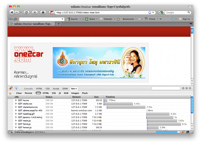
Task: Switch to Firebug CSS panel tab
Action: click(48, 89)
